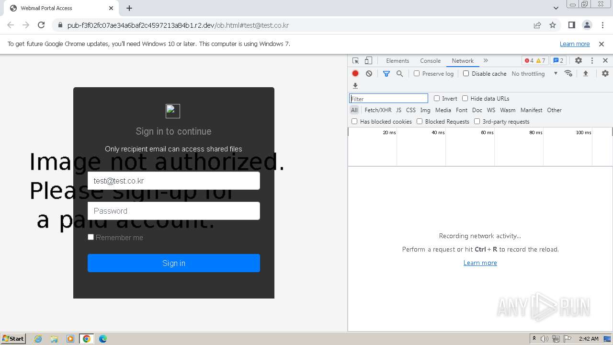Reload the page in Chrome

(41, 25)
